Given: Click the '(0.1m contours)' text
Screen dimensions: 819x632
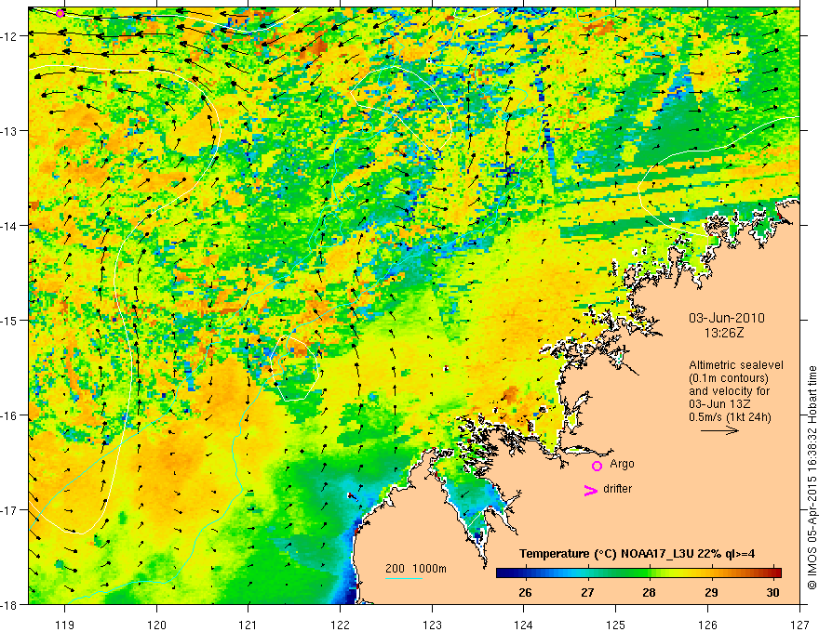Looking at the screenshot, I should [x=729, y=378].
